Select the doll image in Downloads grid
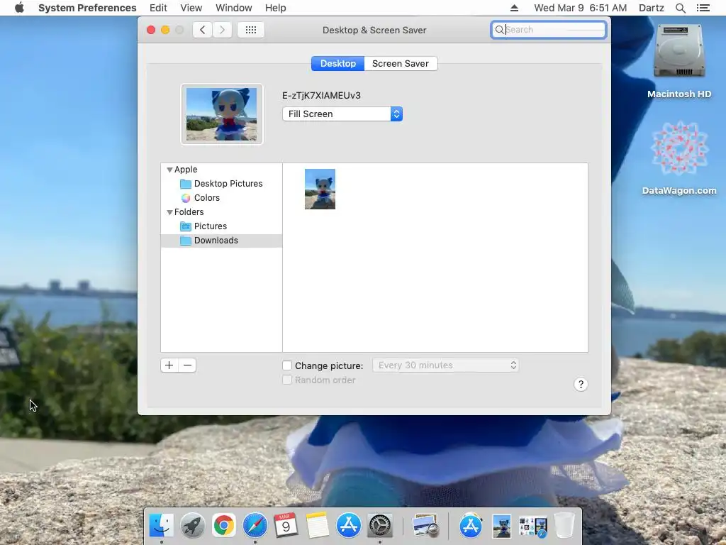Screen dimensions: 726x545 point(320,189)
